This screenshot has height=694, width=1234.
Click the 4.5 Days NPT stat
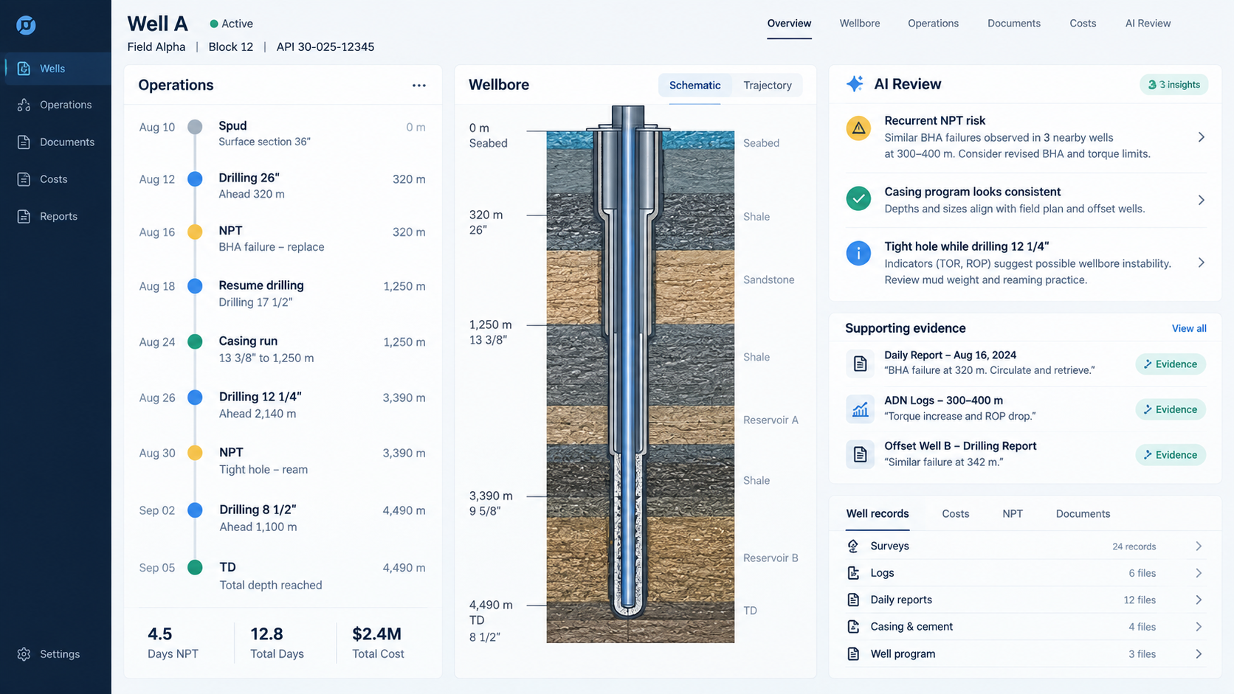pyautogui.click(x=173, y=642)
